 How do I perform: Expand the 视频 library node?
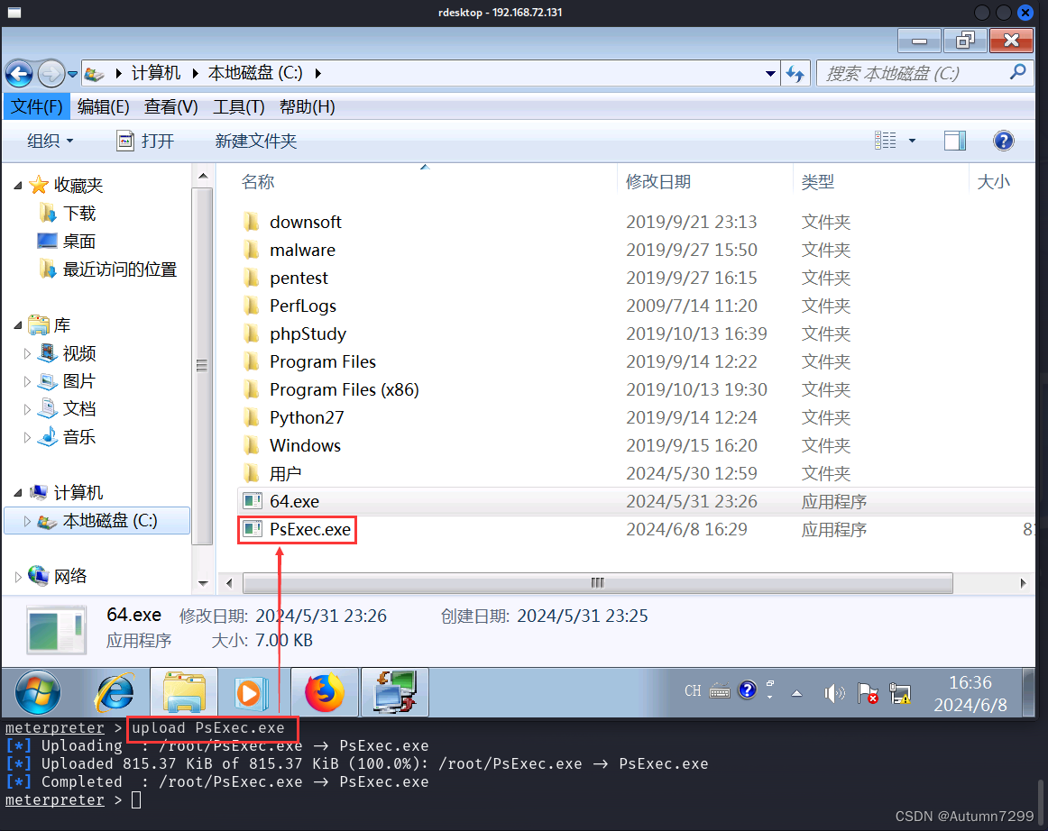tap(27, 353)
